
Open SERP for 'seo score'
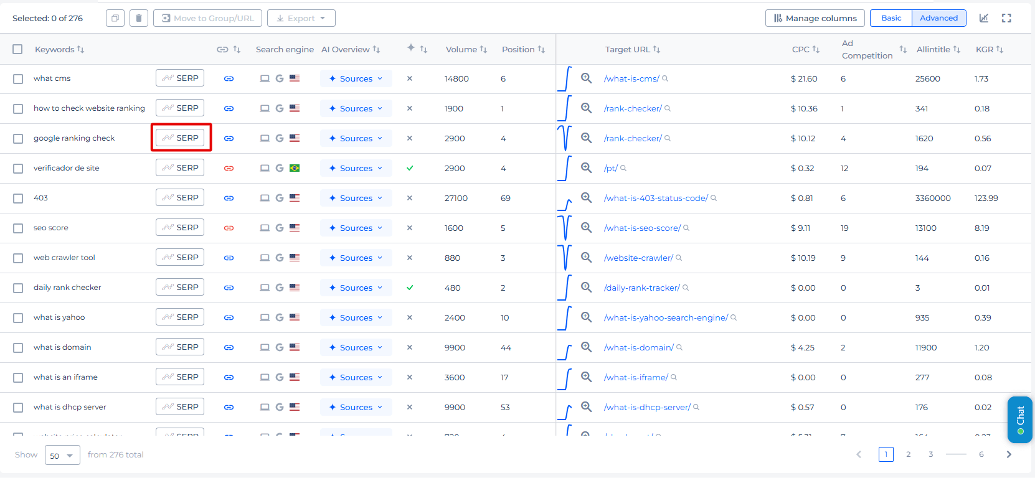(180, 227)
